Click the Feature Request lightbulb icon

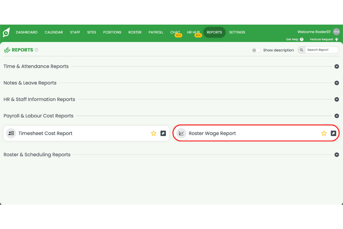tap(336, 39)
